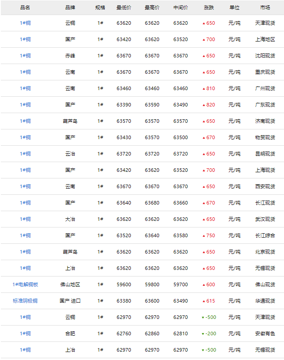Click the green down arrow in 合肥 row
This screenshot has width=284, height=360.
pos(203,333)
